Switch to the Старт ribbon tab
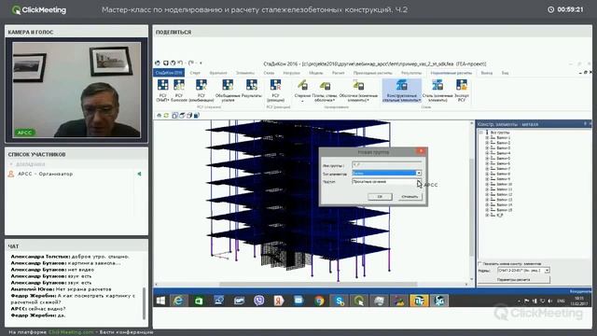The height and width of the screenshot is (336, 597). click(195, 73)
